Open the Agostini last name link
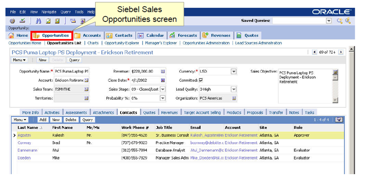The width and height of the screenshot is (365, 184). coord(24,135)
